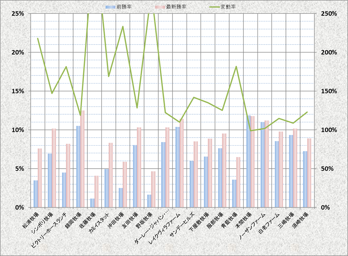Select the blue bar for 錦岡牧場
Viewport: 348px width, 256px height.
[x=78, y=167]
